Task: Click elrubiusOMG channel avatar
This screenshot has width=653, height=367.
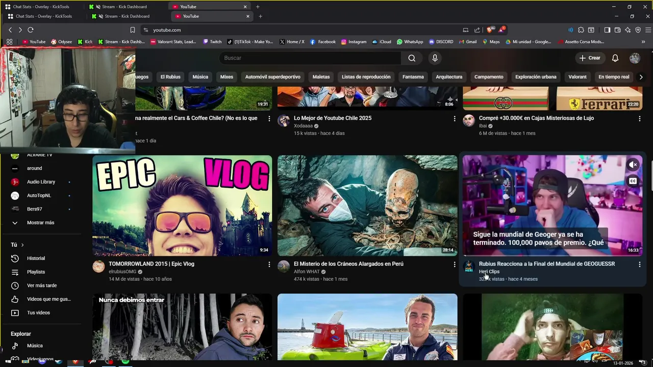Action: [98, 267]
